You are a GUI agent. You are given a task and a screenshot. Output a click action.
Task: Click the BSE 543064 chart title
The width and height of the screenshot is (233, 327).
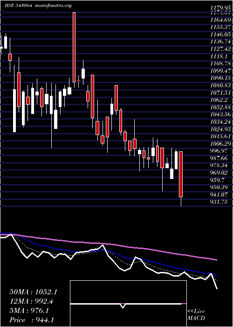coord(18,6)
